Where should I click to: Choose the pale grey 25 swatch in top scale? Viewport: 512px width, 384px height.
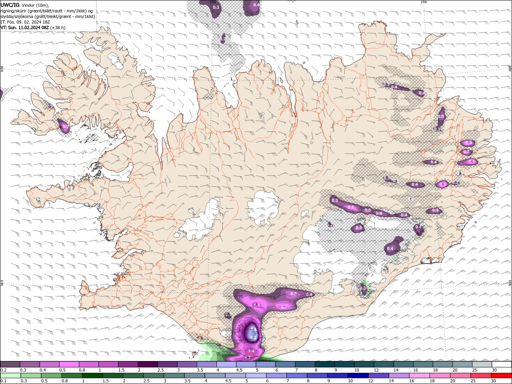pyautogui.click(x=482, y=364)
